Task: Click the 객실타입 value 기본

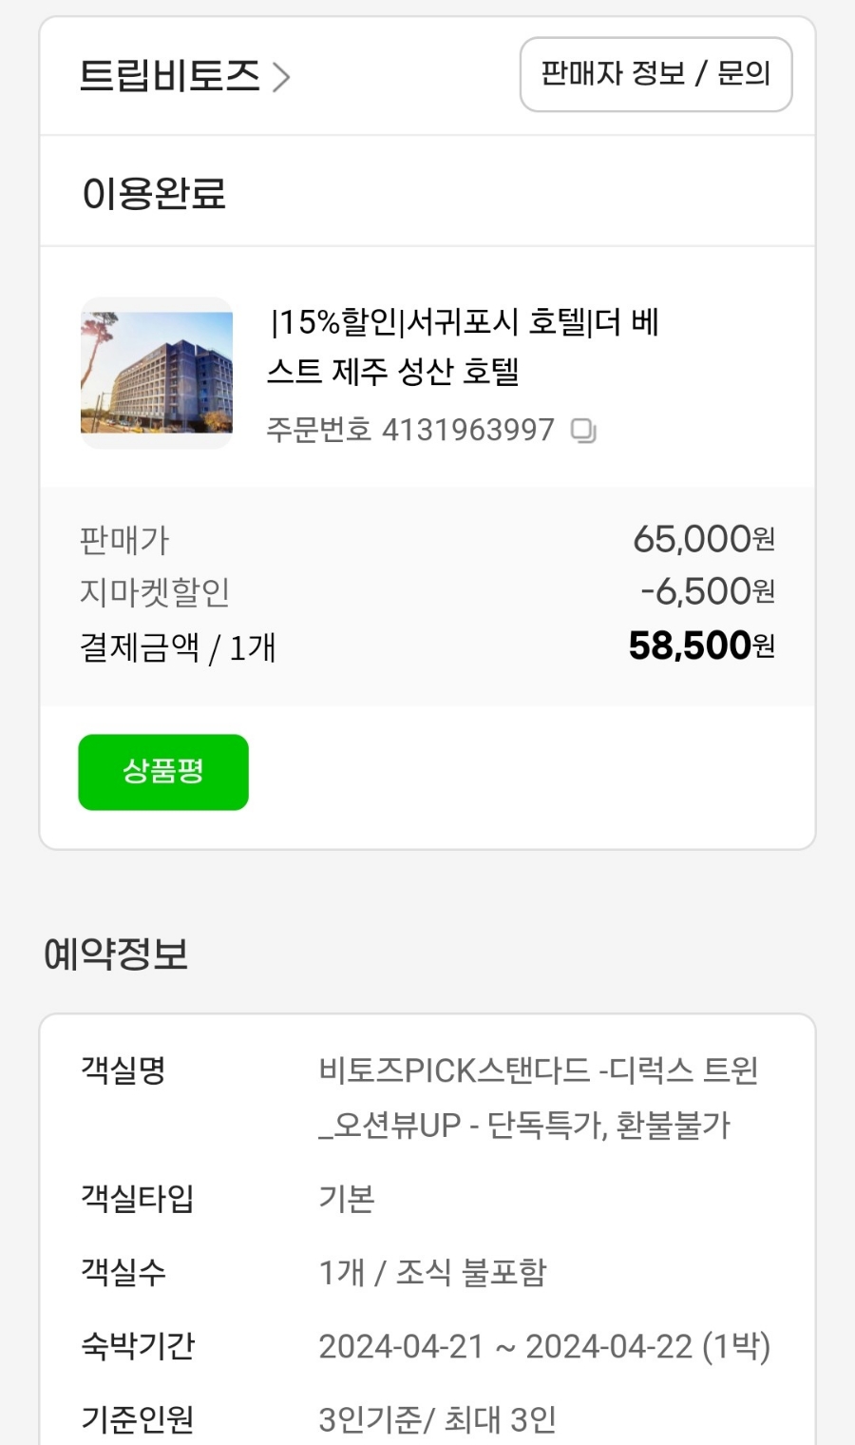Action: pos(347,1199)
